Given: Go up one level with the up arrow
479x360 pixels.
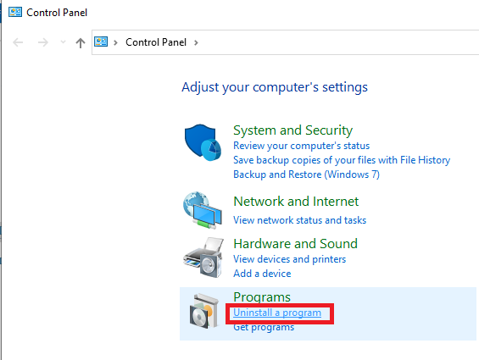Looking at the screenshot, I should pos(81,42).
